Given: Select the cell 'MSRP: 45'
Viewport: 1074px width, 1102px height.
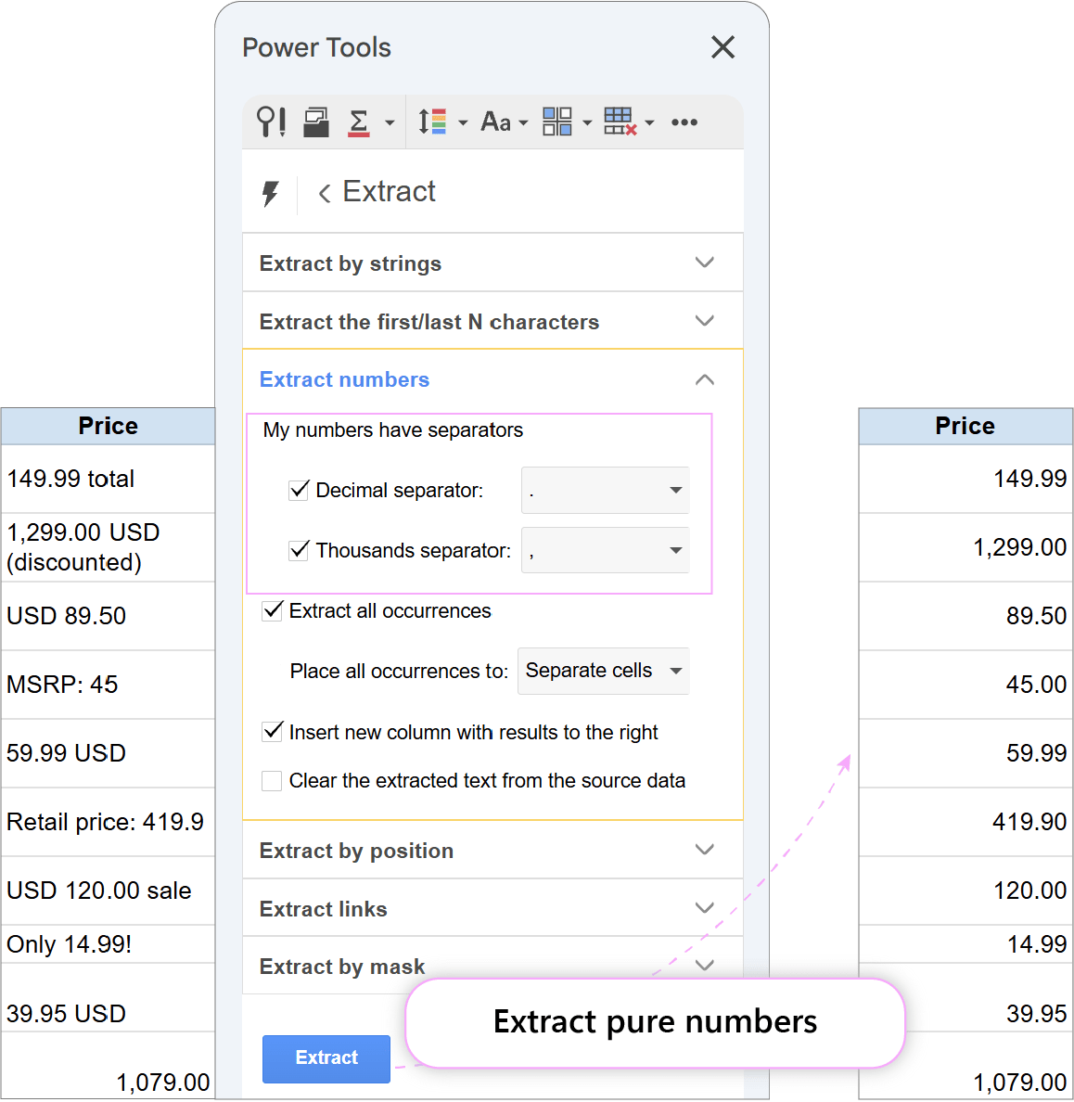Looking at the screenshot, I should click(x=108, y=685).
